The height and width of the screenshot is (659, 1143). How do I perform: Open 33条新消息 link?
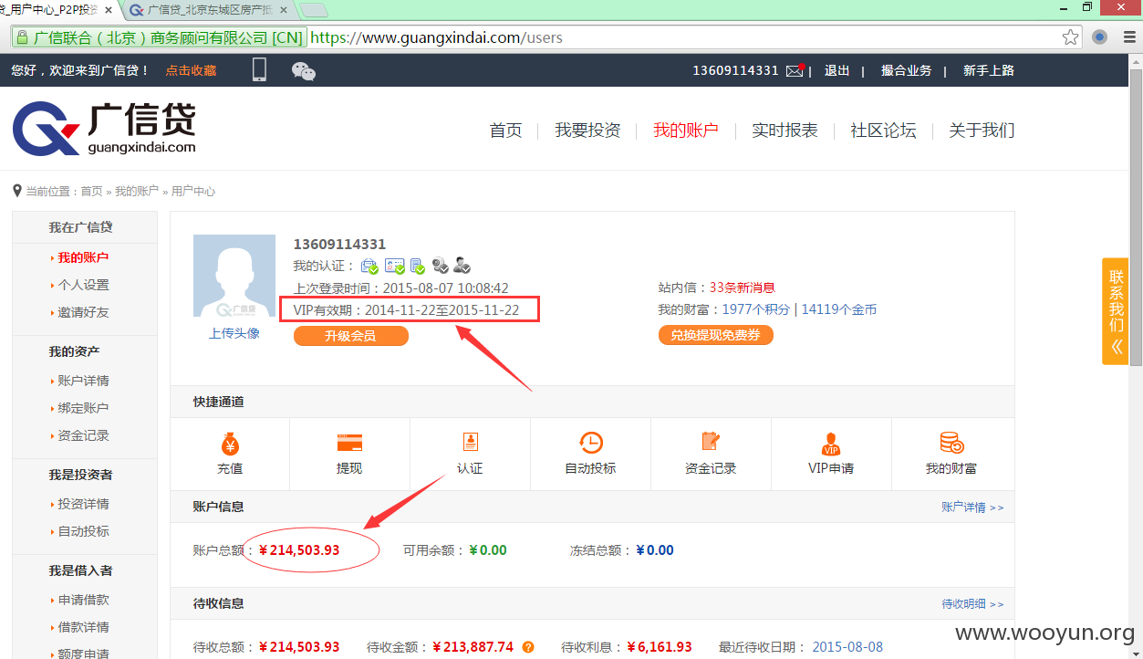(x=743, y=288)
